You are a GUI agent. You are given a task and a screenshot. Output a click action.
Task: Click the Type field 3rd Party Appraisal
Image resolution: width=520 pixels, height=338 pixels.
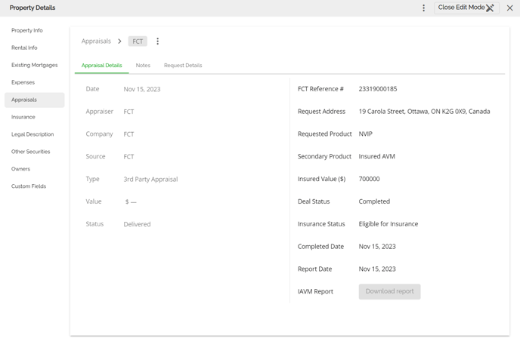tap(150, 179)
